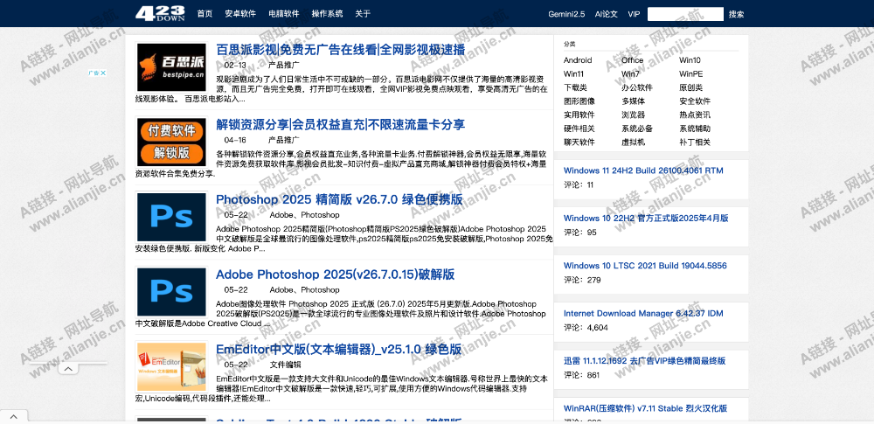Select the Win11 category
This screenshot has width=874, height=424.
coord(573,73)
